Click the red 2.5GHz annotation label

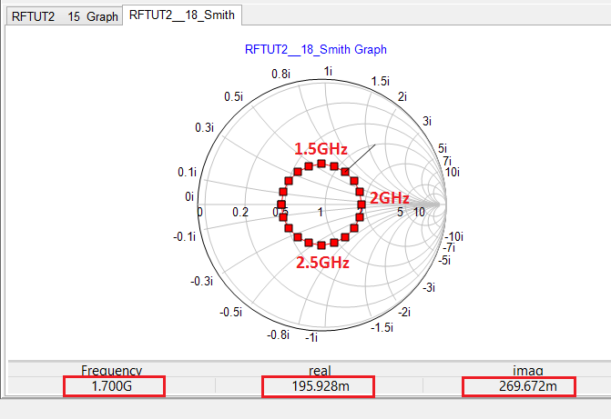click(321, 262)
